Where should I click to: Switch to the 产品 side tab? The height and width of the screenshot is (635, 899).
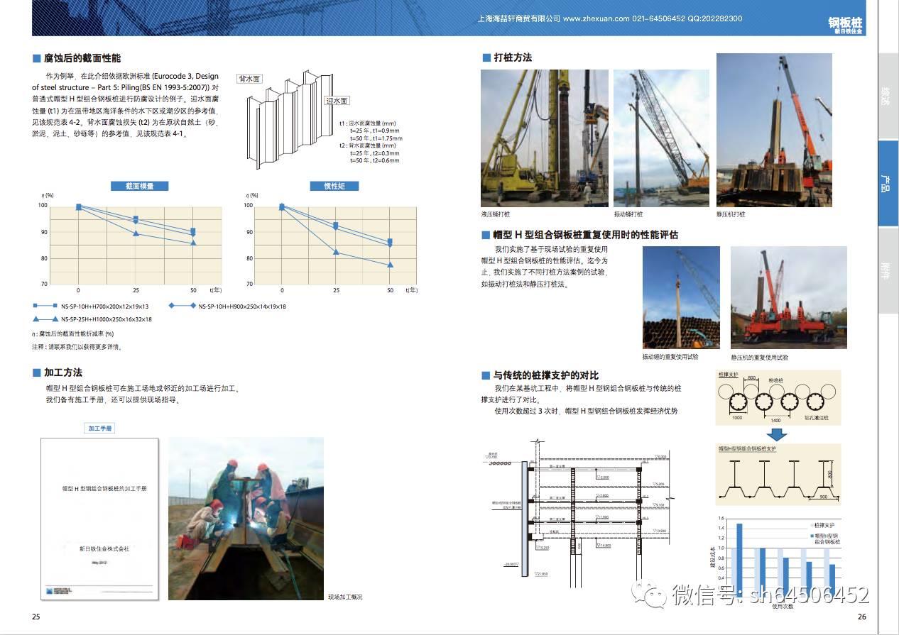click(x=888, y=182)
